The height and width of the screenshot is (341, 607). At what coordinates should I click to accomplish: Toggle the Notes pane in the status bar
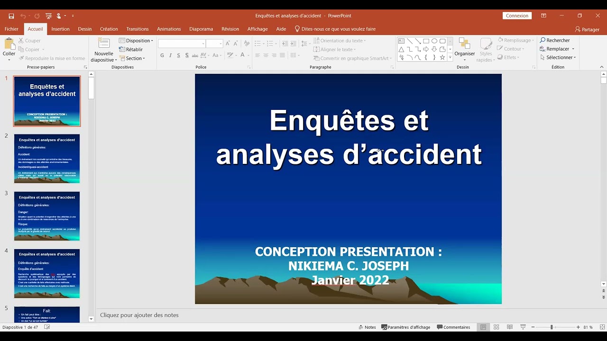click(x=367, y=327)
